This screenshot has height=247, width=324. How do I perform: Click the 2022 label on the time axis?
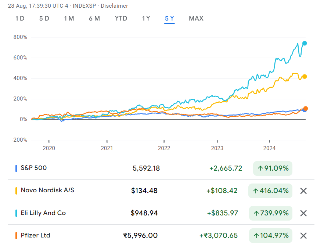coord(164,148)
